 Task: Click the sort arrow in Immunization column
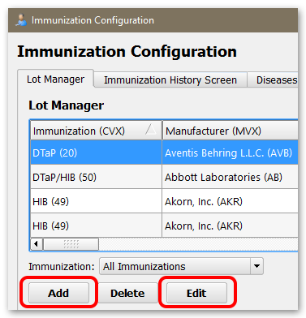[151, 130]
